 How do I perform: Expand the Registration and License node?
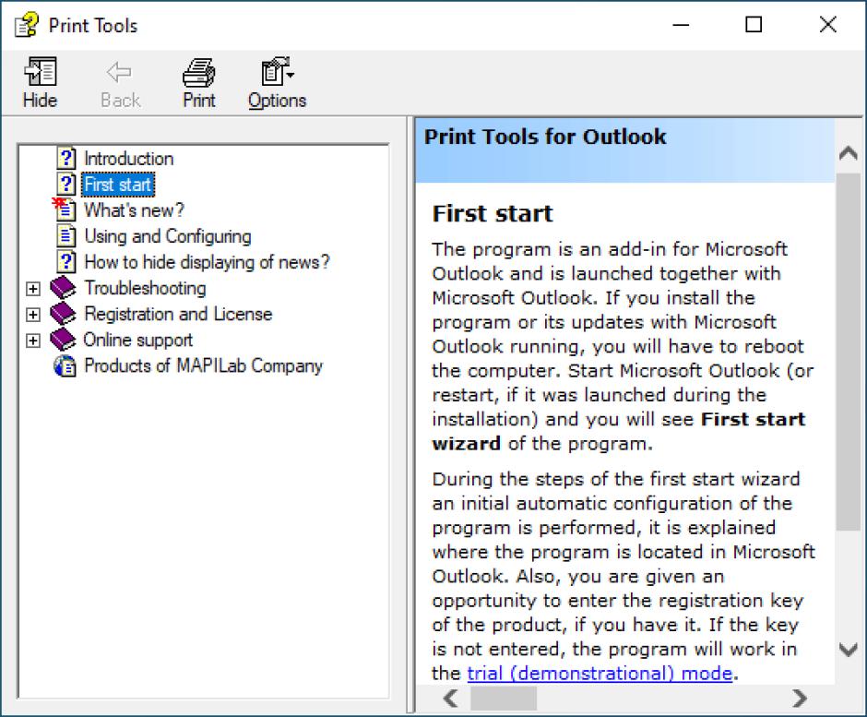point(33,315)
